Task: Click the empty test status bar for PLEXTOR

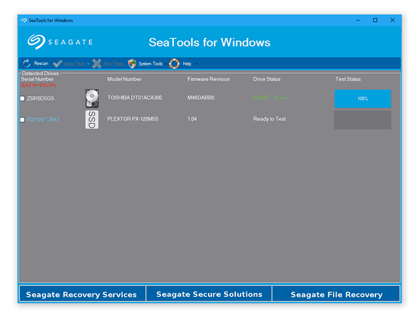Action: click(362, 120)
